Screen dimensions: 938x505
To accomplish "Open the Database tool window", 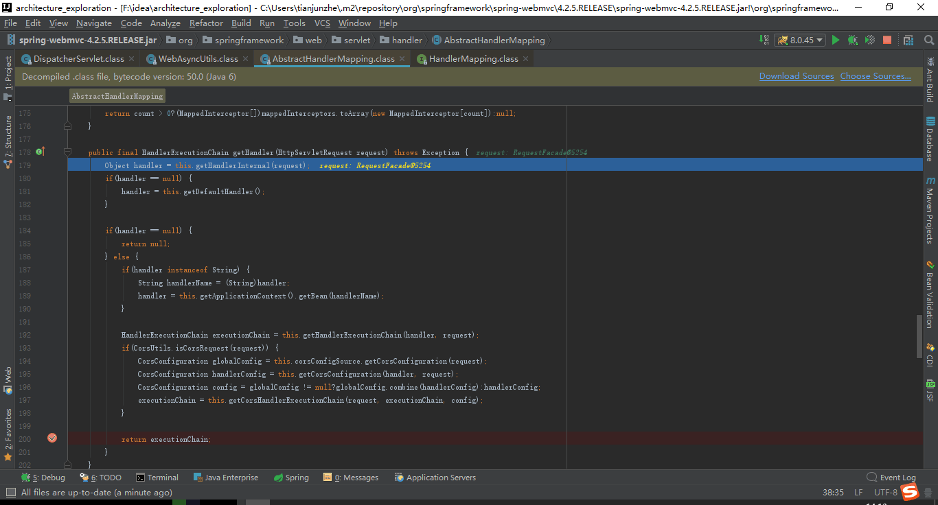I will pyautogui.click(x=930, y=145).
